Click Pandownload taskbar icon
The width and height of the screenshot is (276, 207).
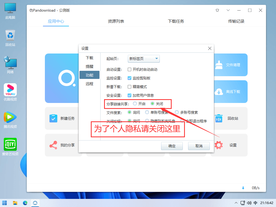click(x=35, y=203)
